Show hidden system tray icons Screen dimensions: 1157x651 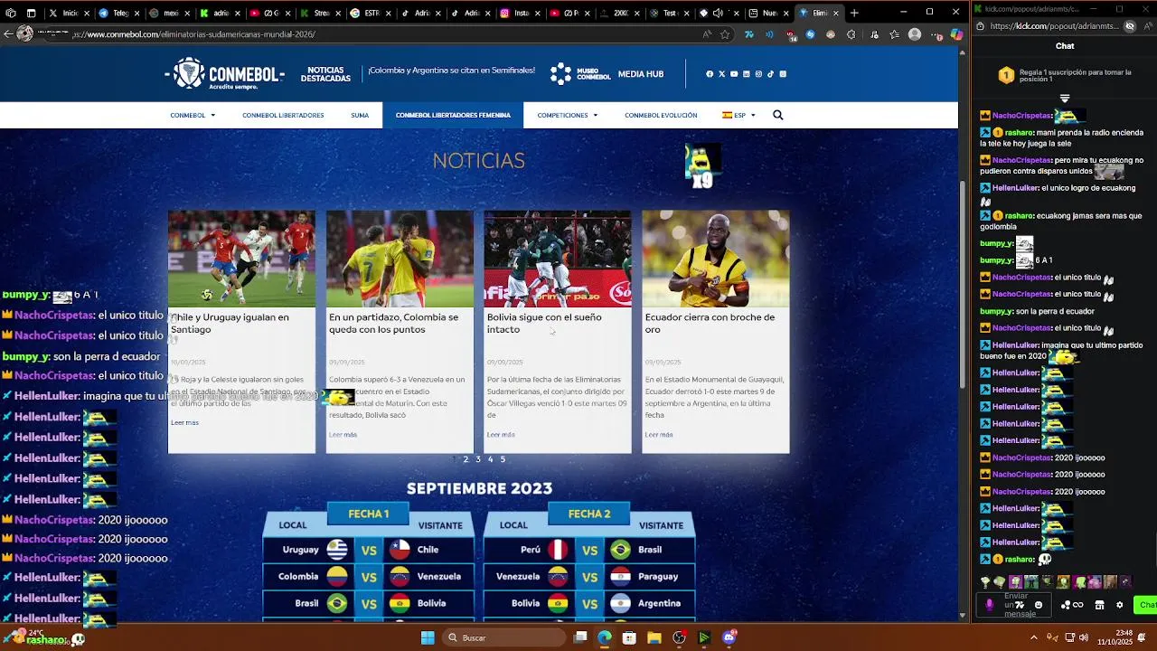click(1034, 637)
